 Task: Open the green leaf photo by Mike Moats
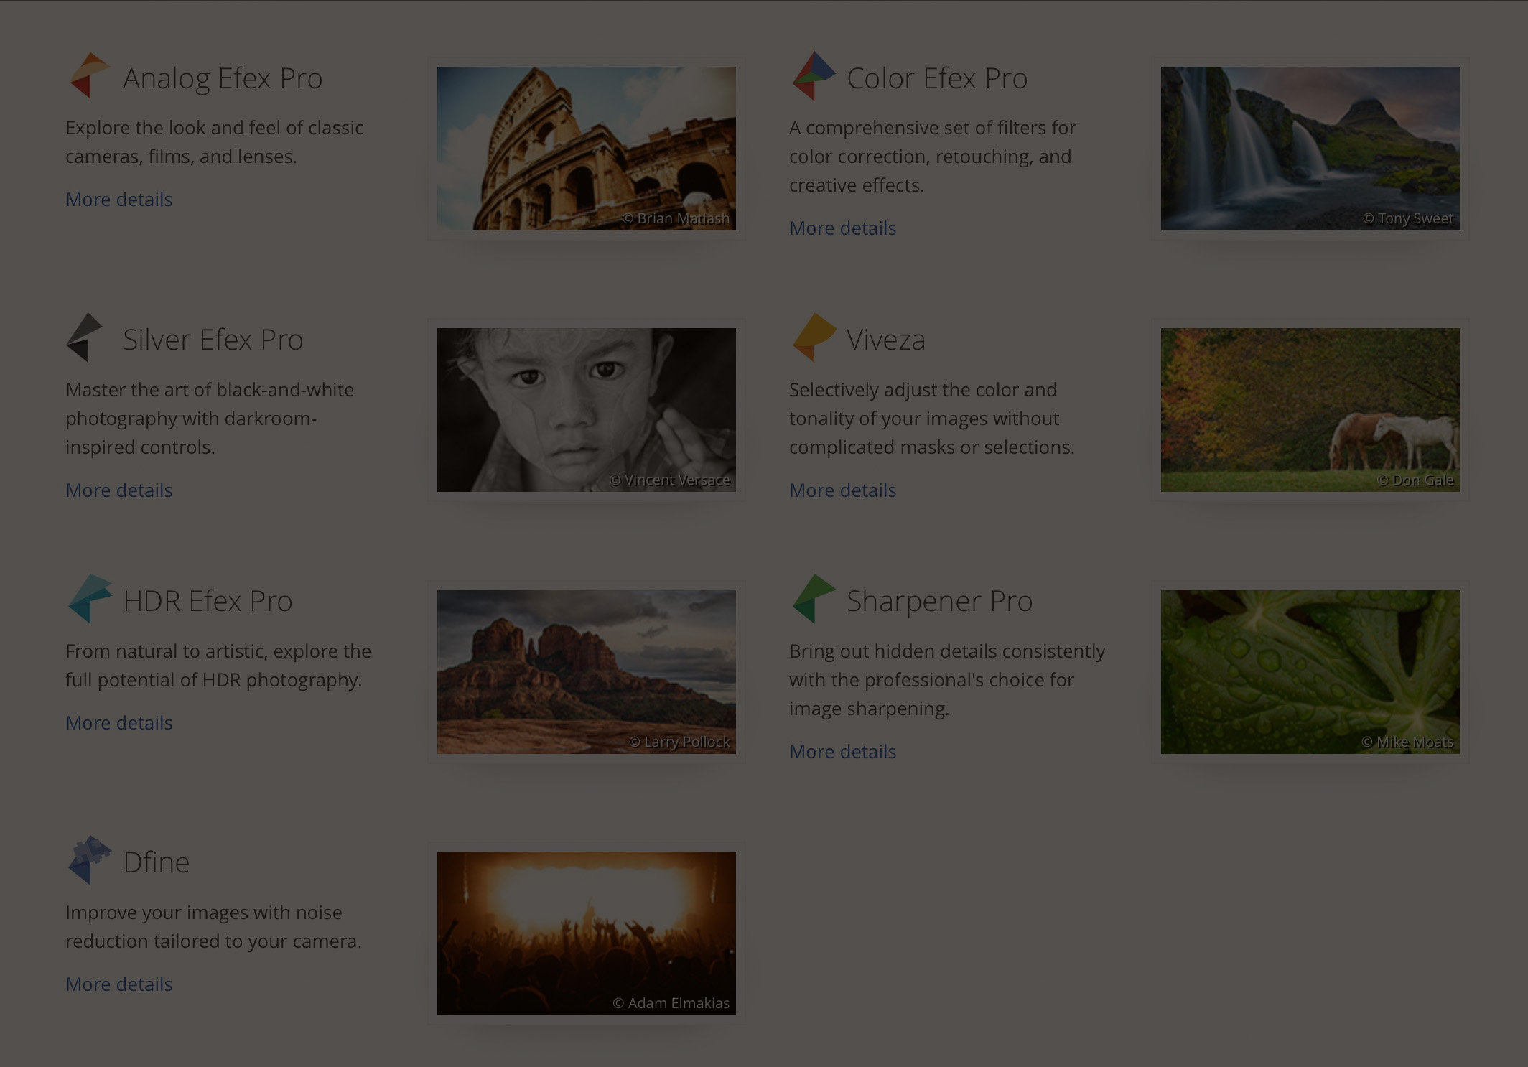pos(1310,672)
